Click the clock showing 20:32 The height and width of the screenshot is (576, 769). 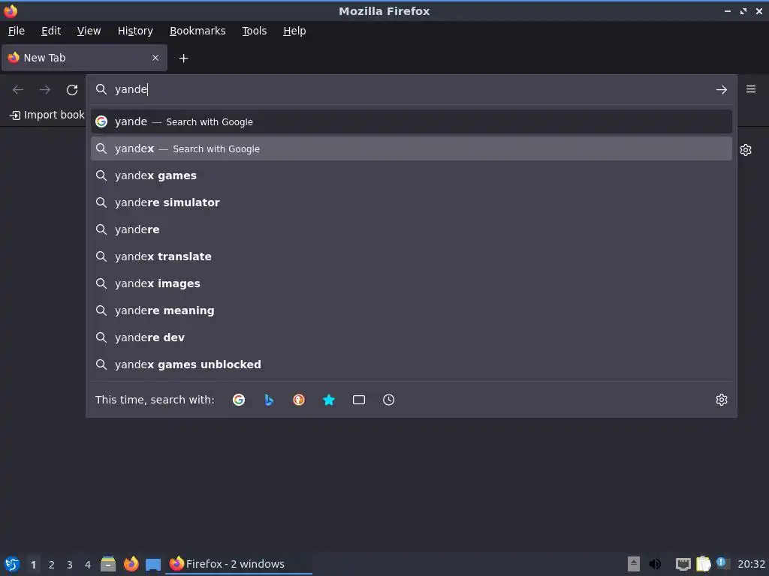coord(751,564)
